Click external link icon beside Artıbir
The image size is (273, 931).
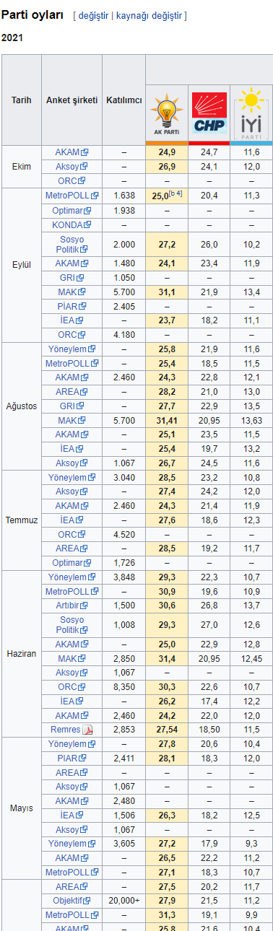click(85, 605)
